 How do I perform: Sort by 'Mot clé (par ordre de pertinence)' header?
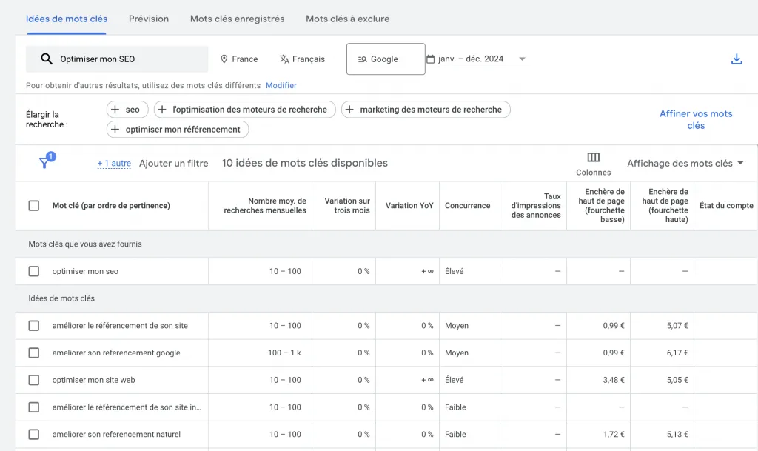click(111, 205)
